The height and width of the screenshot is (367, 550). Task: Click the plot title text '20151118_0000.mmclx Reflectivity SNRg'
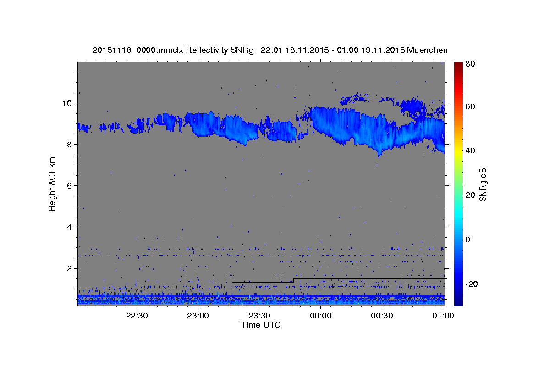pyautogui.click(x=173, y=50)
